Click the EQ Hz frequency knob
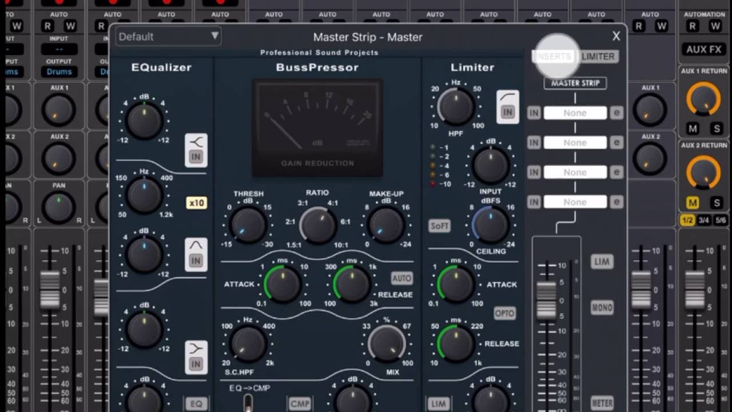The image size is (732, 412). coord(144,195)
